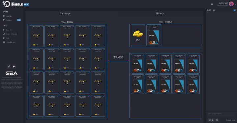237x123 pixels.
Task: Open the emoji picker beside SEND
Action: [x=217, y=120]
